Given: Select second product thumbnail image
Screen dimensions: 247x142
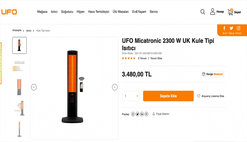Looking at the screenshot, I should coord(19,66).
